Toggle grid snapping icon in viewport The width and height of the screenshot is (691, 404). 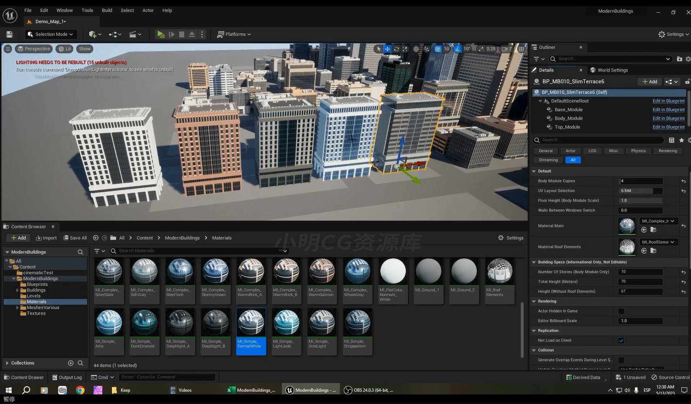(x=438, y=49)
